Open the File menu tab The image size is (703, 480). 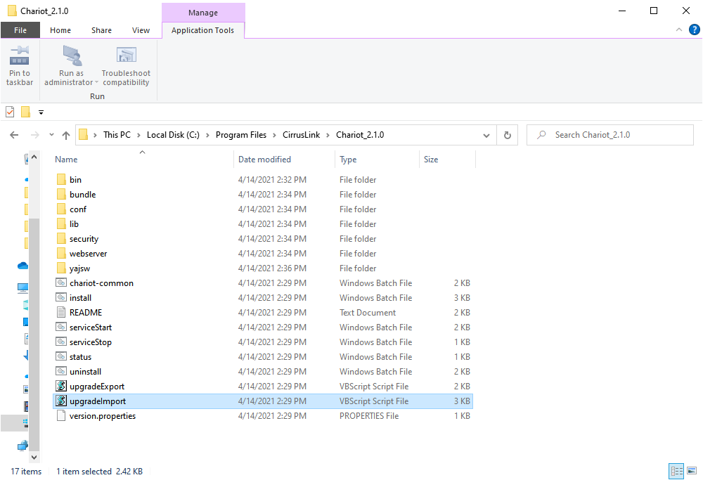20,30
